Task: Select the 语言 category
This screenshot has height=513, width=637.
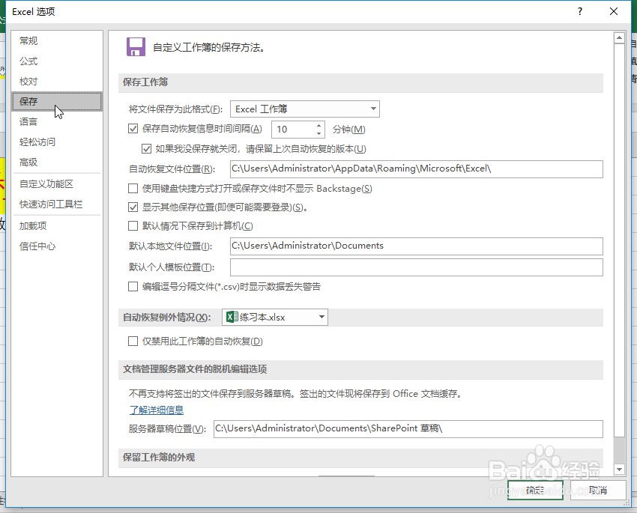Action: 57,121
